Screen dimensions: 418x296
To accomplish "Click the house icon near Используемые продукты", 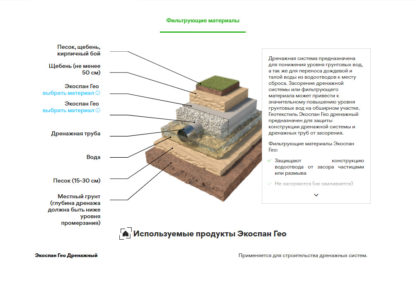I will [x=126, y=233].
